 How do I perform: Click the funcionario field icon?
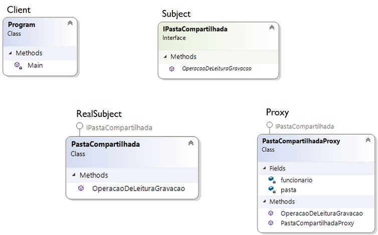tap(271, 180)
